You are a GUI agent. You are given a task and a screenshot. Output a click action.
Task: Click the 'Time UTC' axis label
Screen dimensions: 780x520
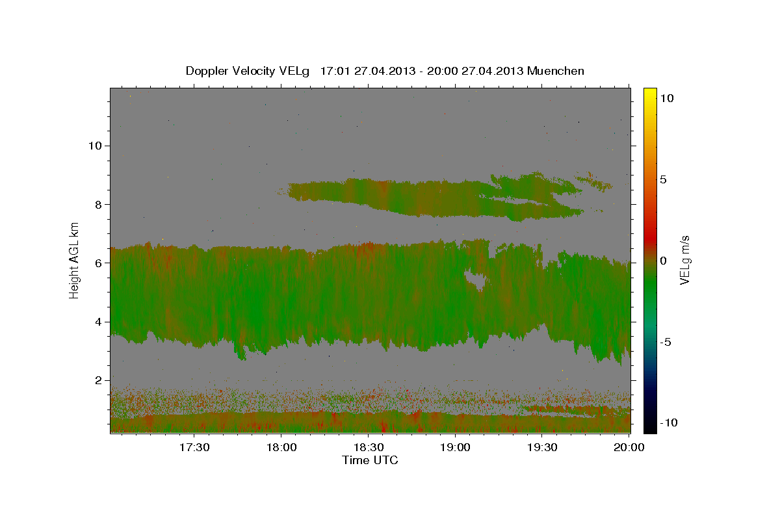[x=370, y=460]
